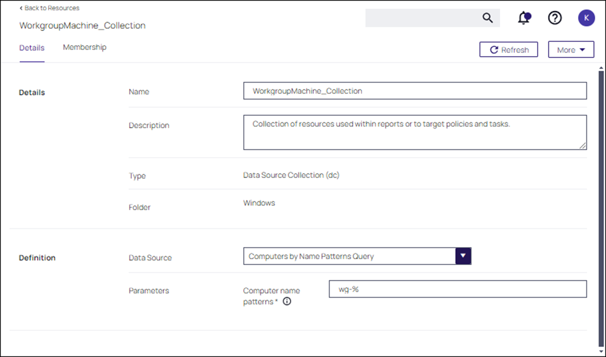Open the notifications bell

click(524, 18)
